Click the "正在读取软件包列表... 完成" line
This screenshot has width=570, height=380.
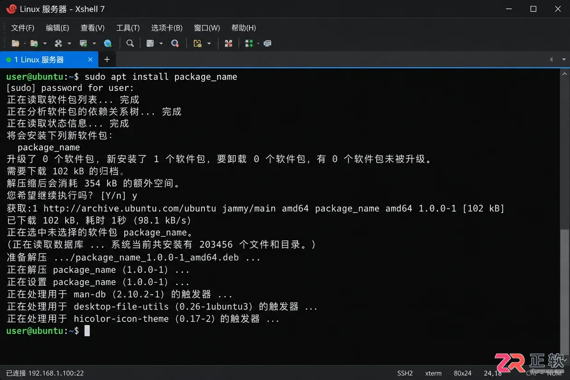(x=73, y=100)
